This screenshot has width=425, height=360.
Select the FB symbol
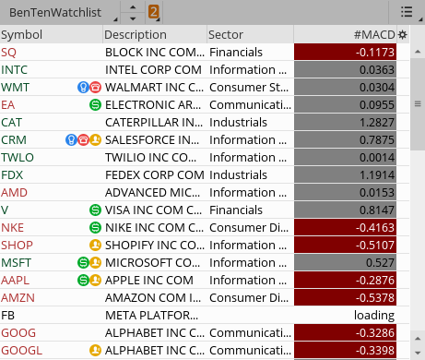[7, 316]
